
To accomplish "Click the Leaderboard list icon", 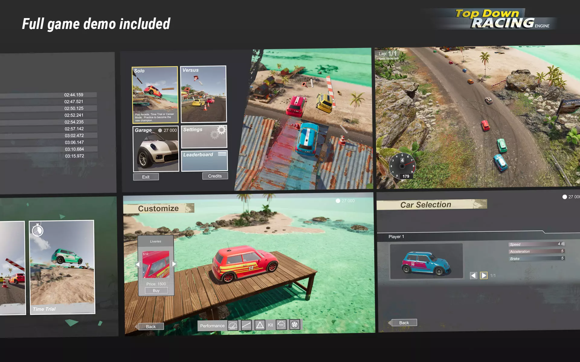I will (x=222, y=154).
